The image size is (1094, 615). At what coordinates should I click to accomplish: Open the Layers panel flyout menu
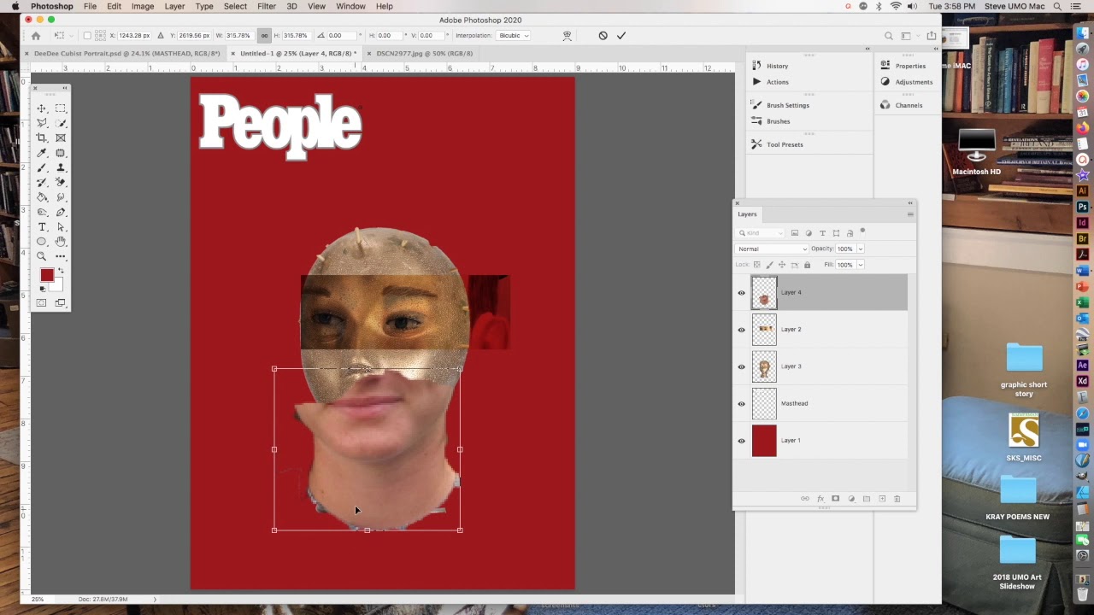click(x=910, y=214)
